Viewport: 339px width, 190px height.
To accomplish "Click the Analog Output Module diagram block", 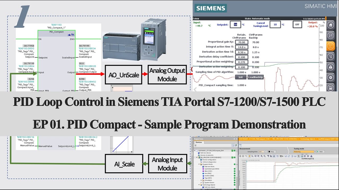I will [167, 75].
